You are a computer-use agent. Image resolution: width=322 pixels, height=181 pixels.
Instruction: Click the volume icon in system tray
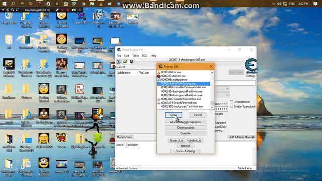coord(279,4)
